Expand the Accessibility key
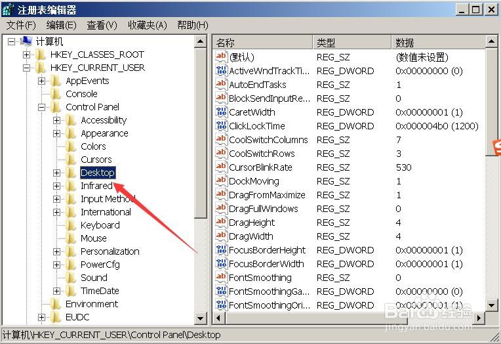501x344 pixels. [56, 120]
